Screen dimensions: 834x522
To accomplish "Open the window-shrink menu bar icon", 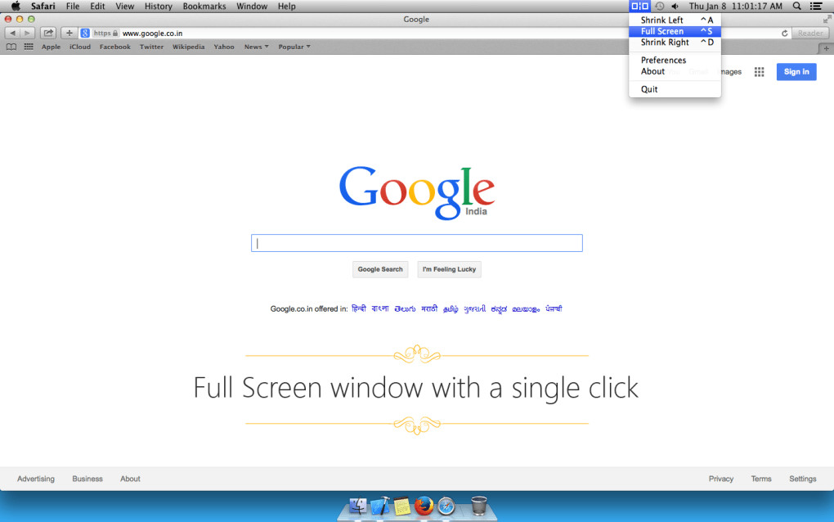I will click(x=639, y=6).
